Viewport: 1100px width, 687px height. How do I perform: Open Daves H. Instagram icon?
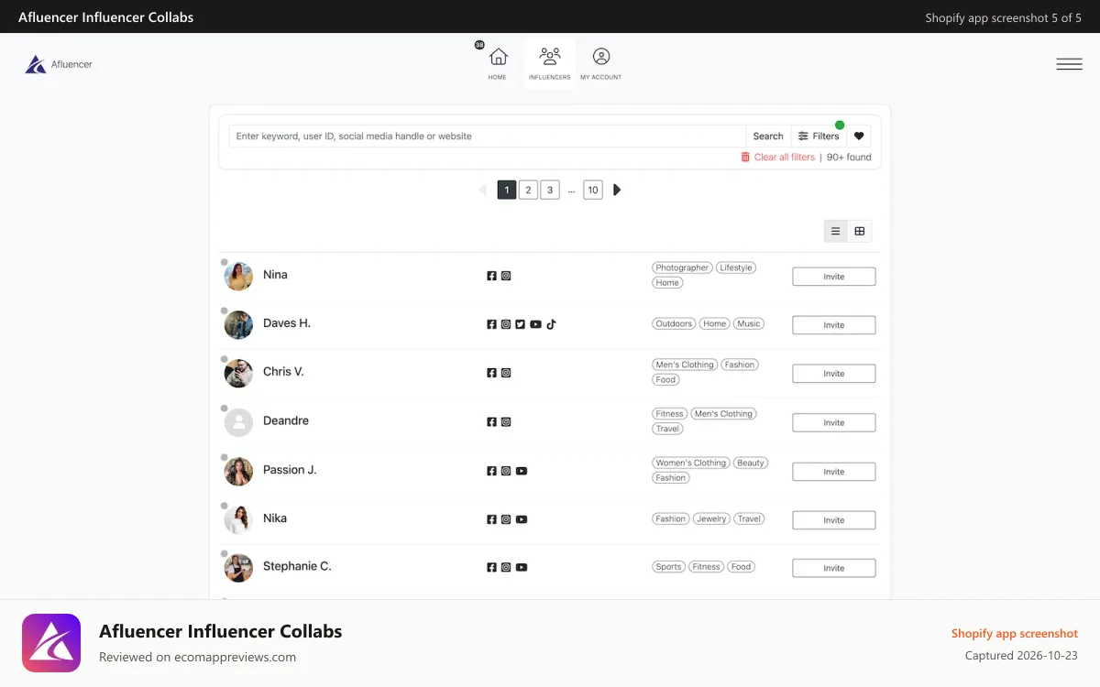coord(506,324)
